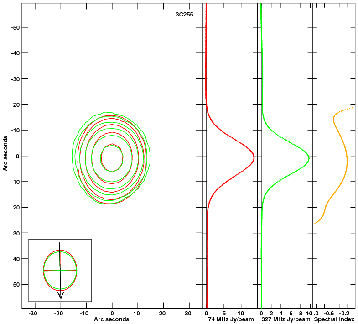Click the 30 tick label on horizontal arcsecond axis
358x324 pixels.
[x=188, y=313]
